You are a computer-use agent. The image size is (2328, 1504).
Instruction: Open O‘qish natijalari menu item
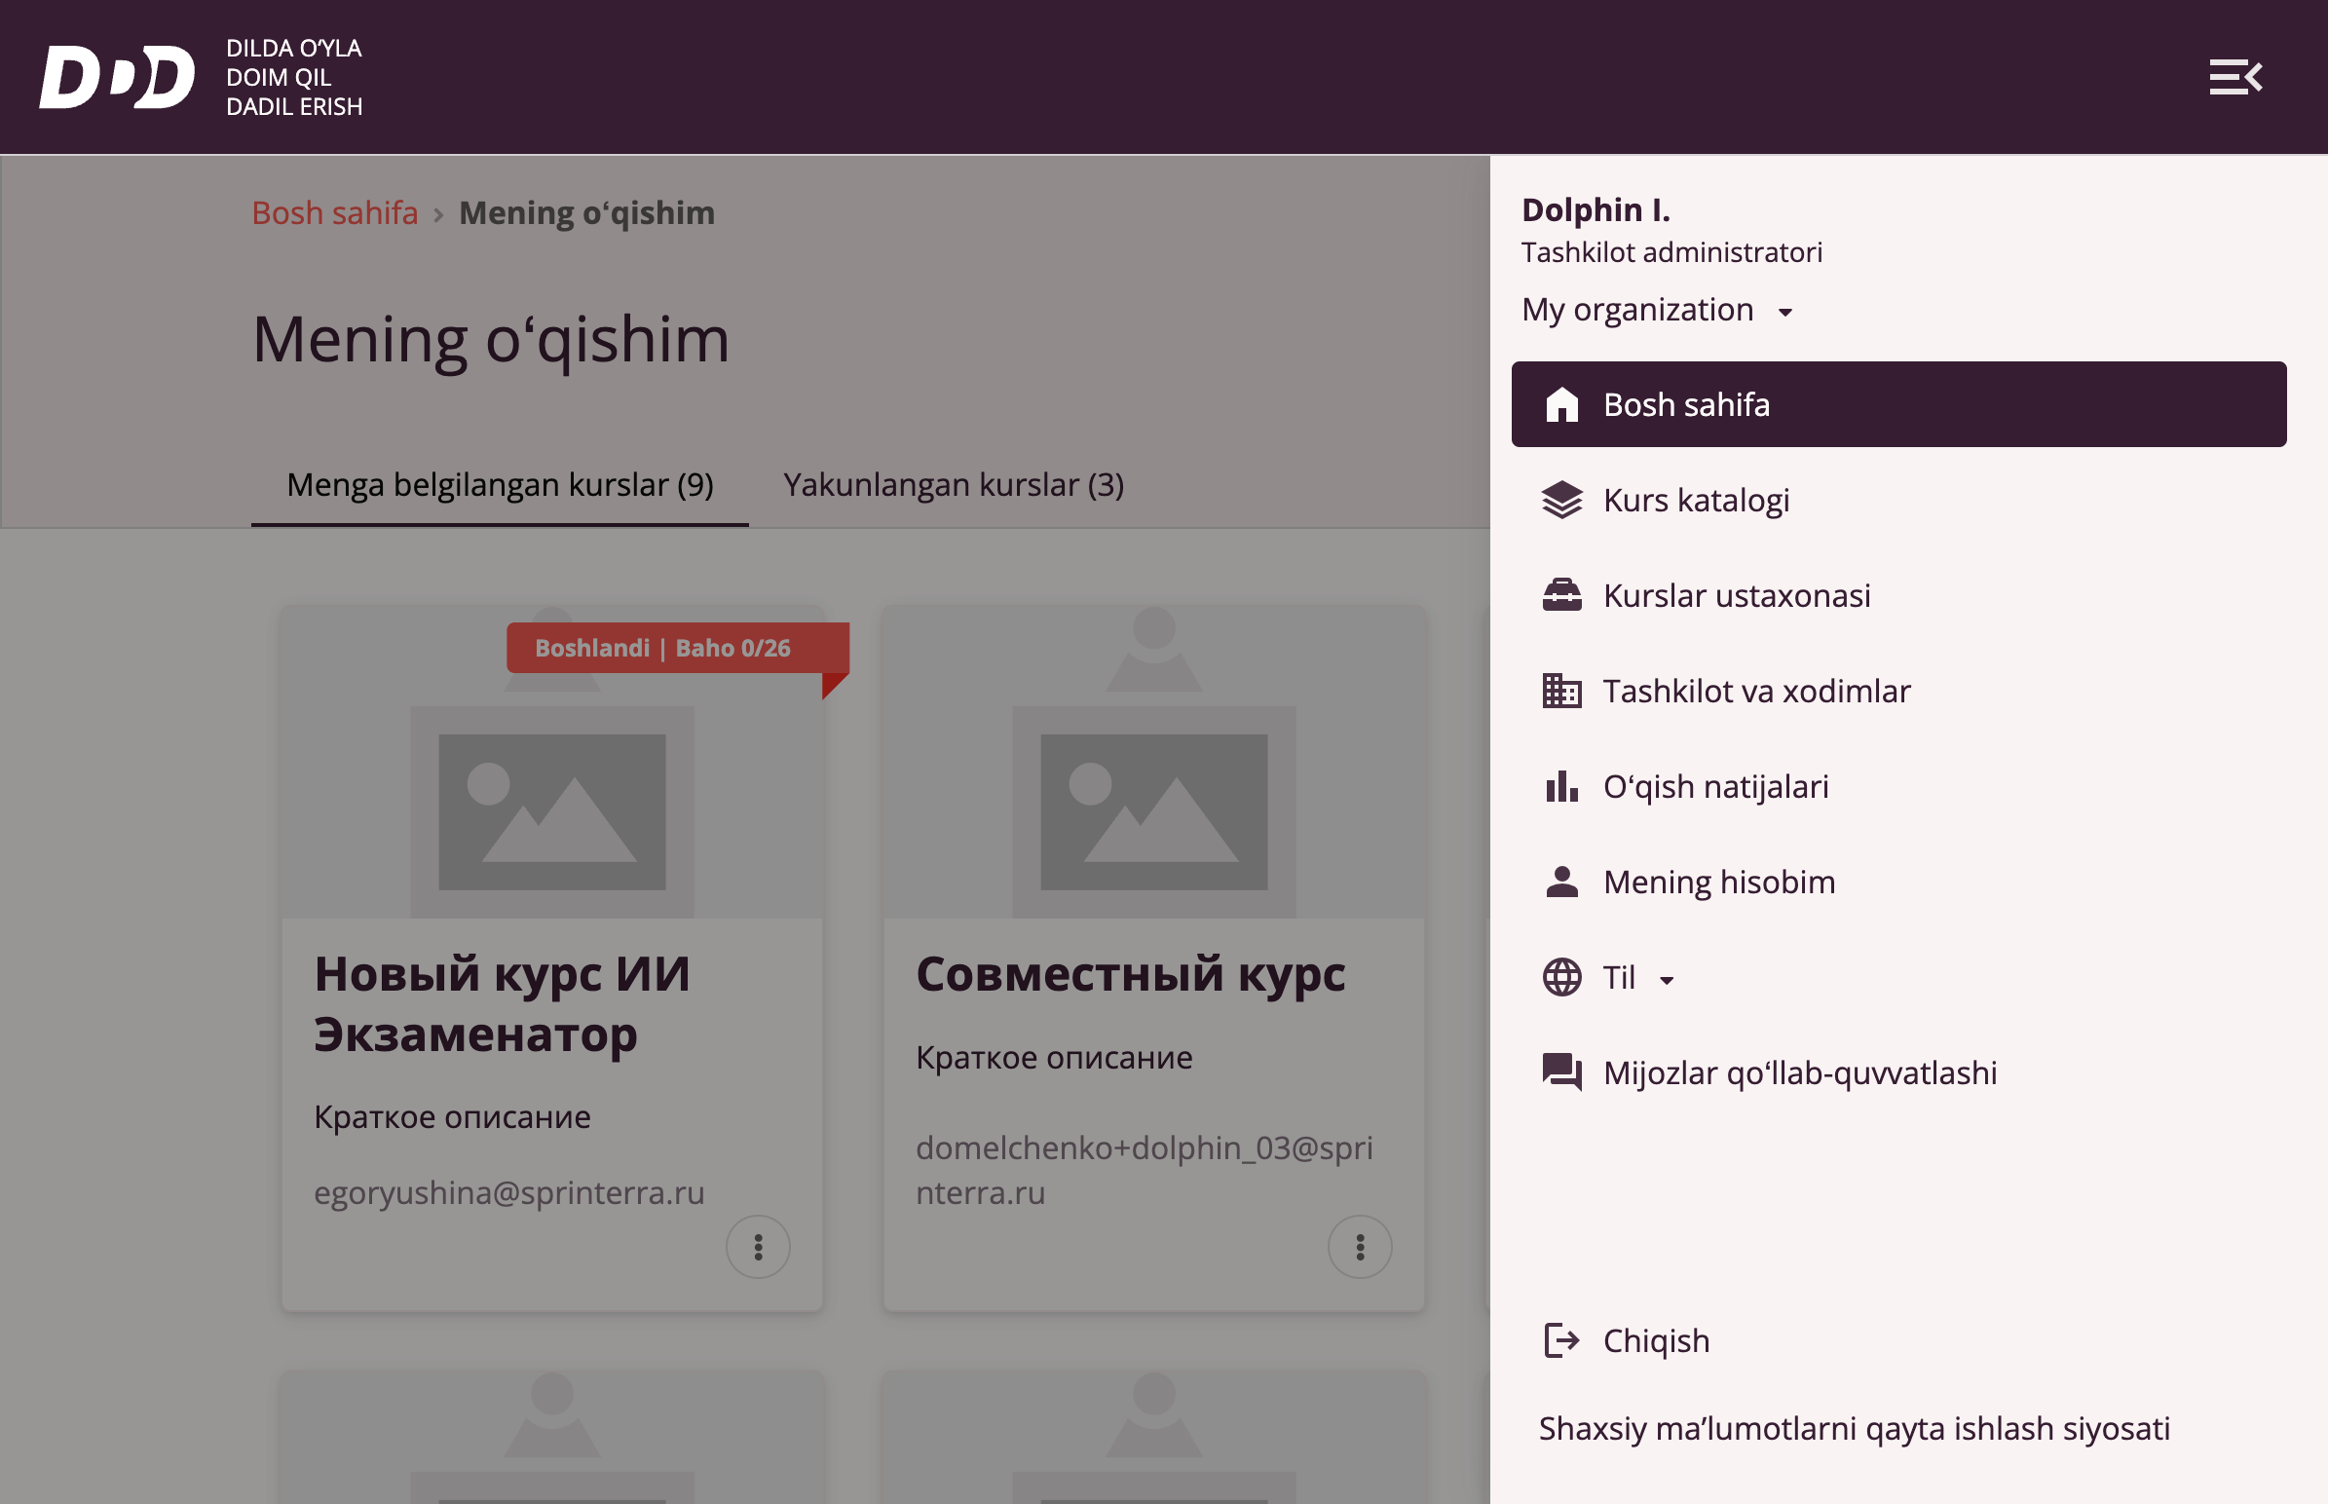click(1898, 786)
